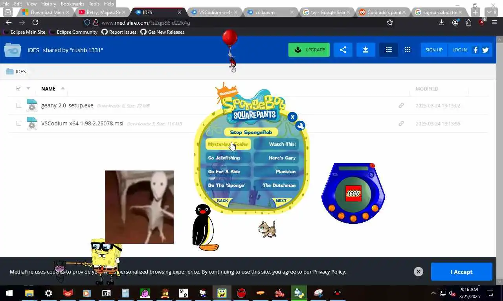Copy link icon for geany-2.0_setup.exe

pos(401,105)
